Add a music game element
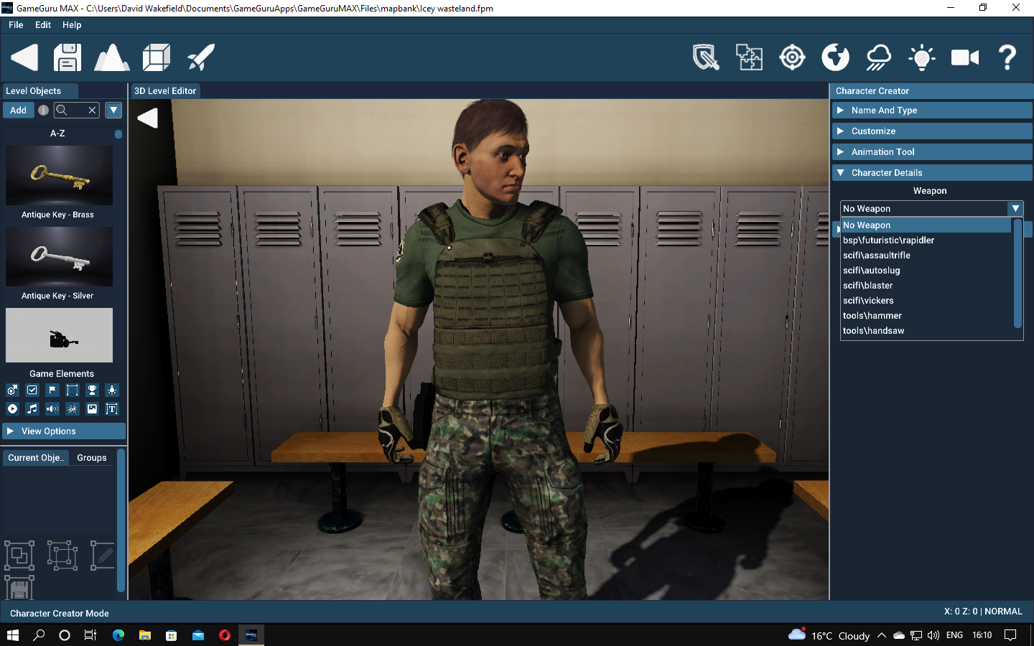The image size is (1034, 646). coord(32,408)
